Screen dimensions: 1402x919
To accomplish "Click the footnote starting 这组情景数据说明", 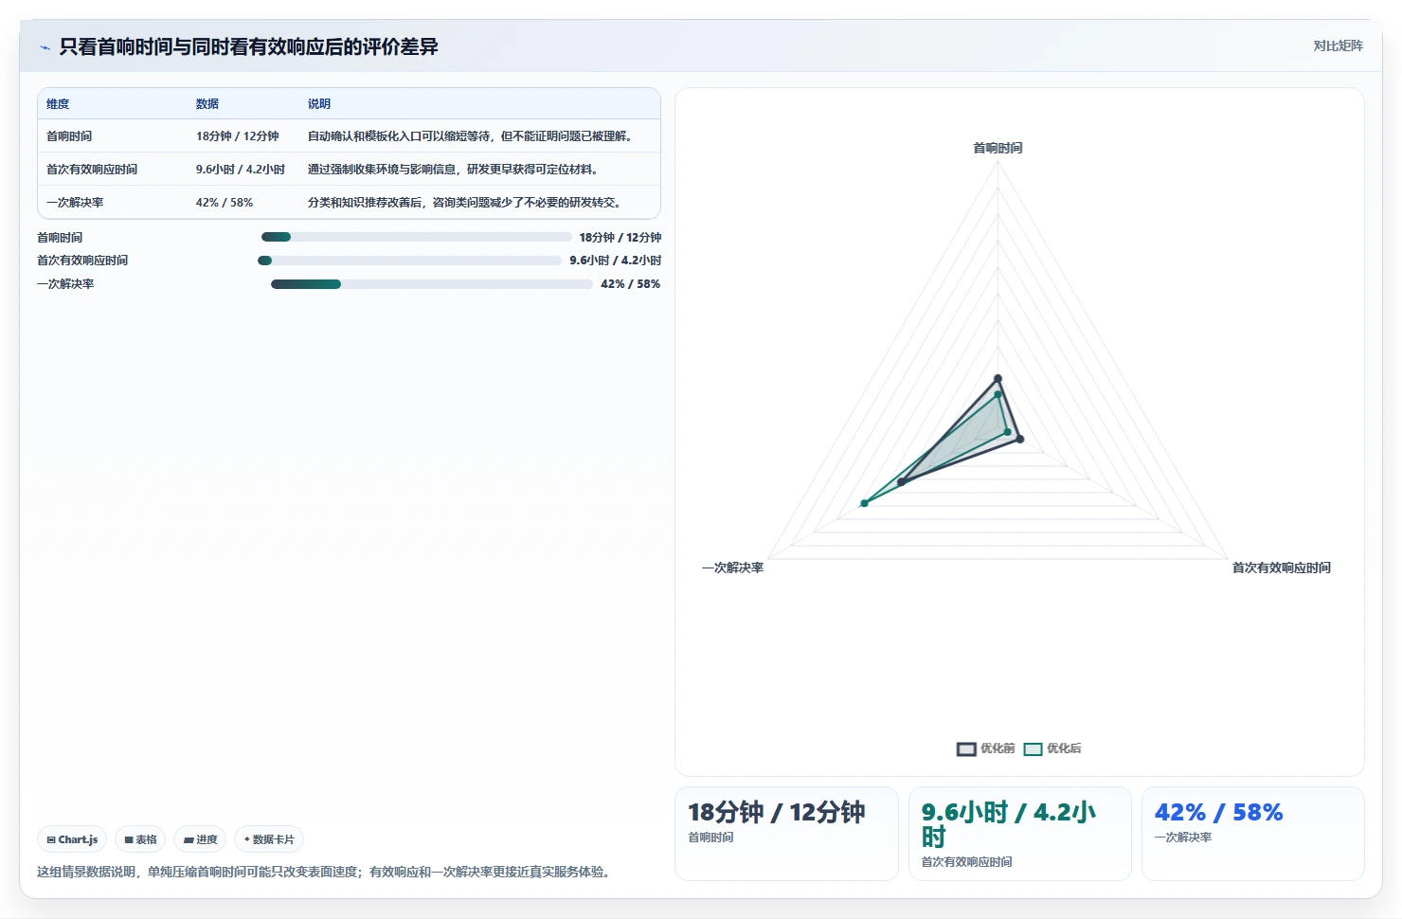I will click(x=326, y=872).
